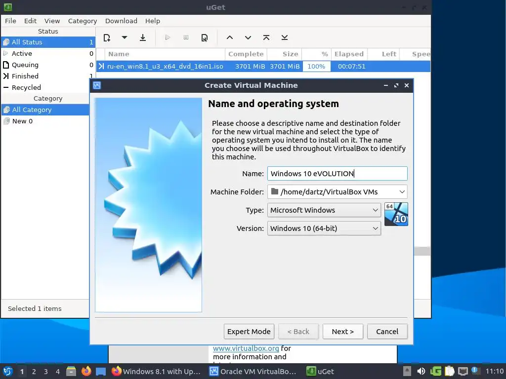Click the clock showing 11:10
This screenshot has width=506, height=379.
click(x=494, y=371)
